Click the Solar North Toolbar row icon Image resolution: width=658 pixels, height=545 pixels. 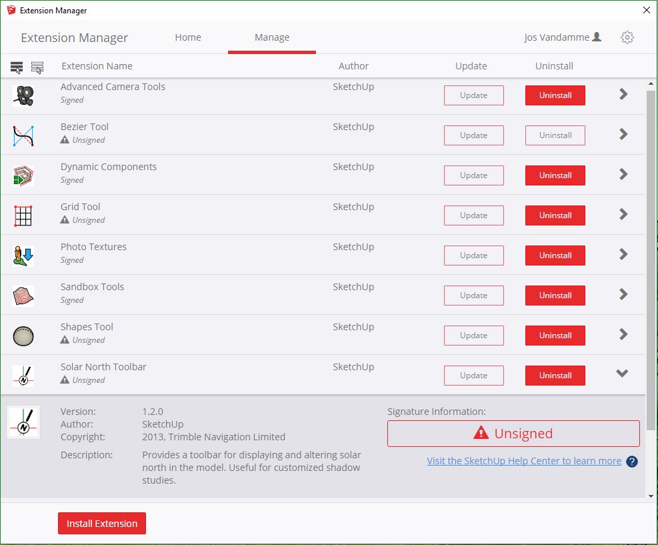click(23, 376)
